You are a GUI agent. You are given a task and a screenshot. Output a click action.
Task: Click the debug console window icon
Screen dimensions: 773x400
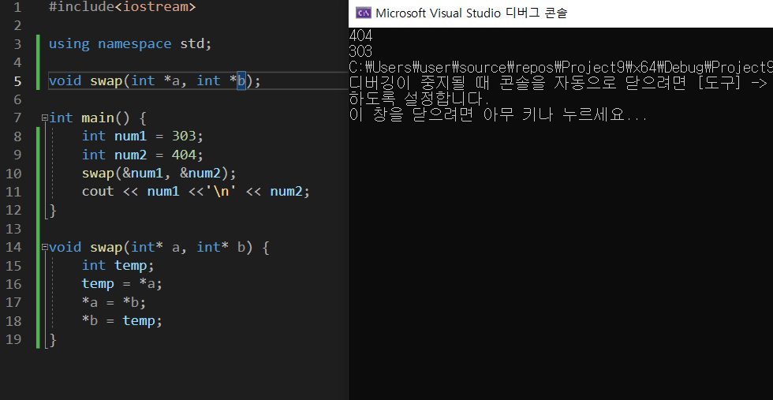pyautogui.click(x=364, y=13)
